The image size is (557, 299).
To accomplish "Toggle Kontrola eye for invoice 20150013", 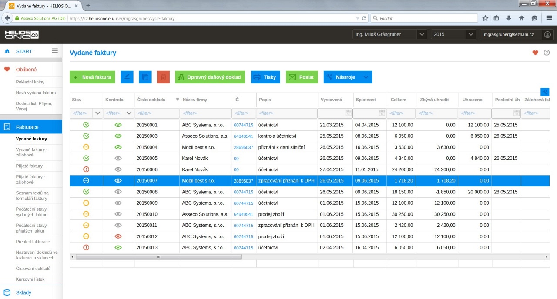I will (x=118, y=247).
